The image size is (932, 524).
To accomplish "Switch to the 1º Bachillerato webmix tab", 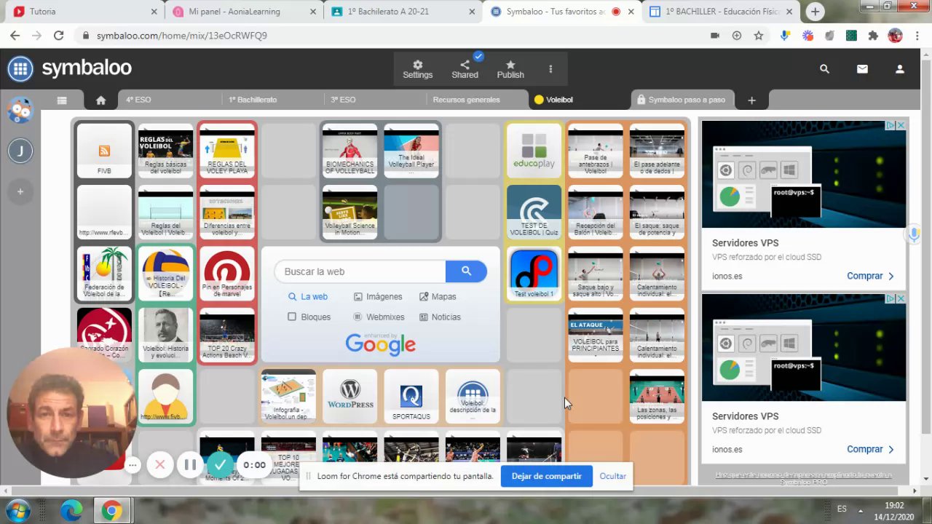I will [x=253, y=100].
